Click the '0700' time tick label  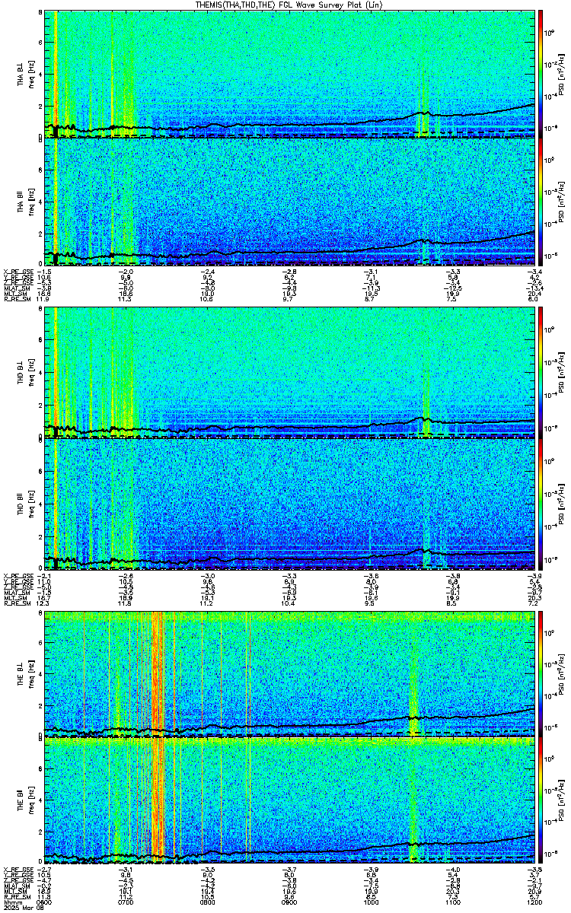pos(125,902)
